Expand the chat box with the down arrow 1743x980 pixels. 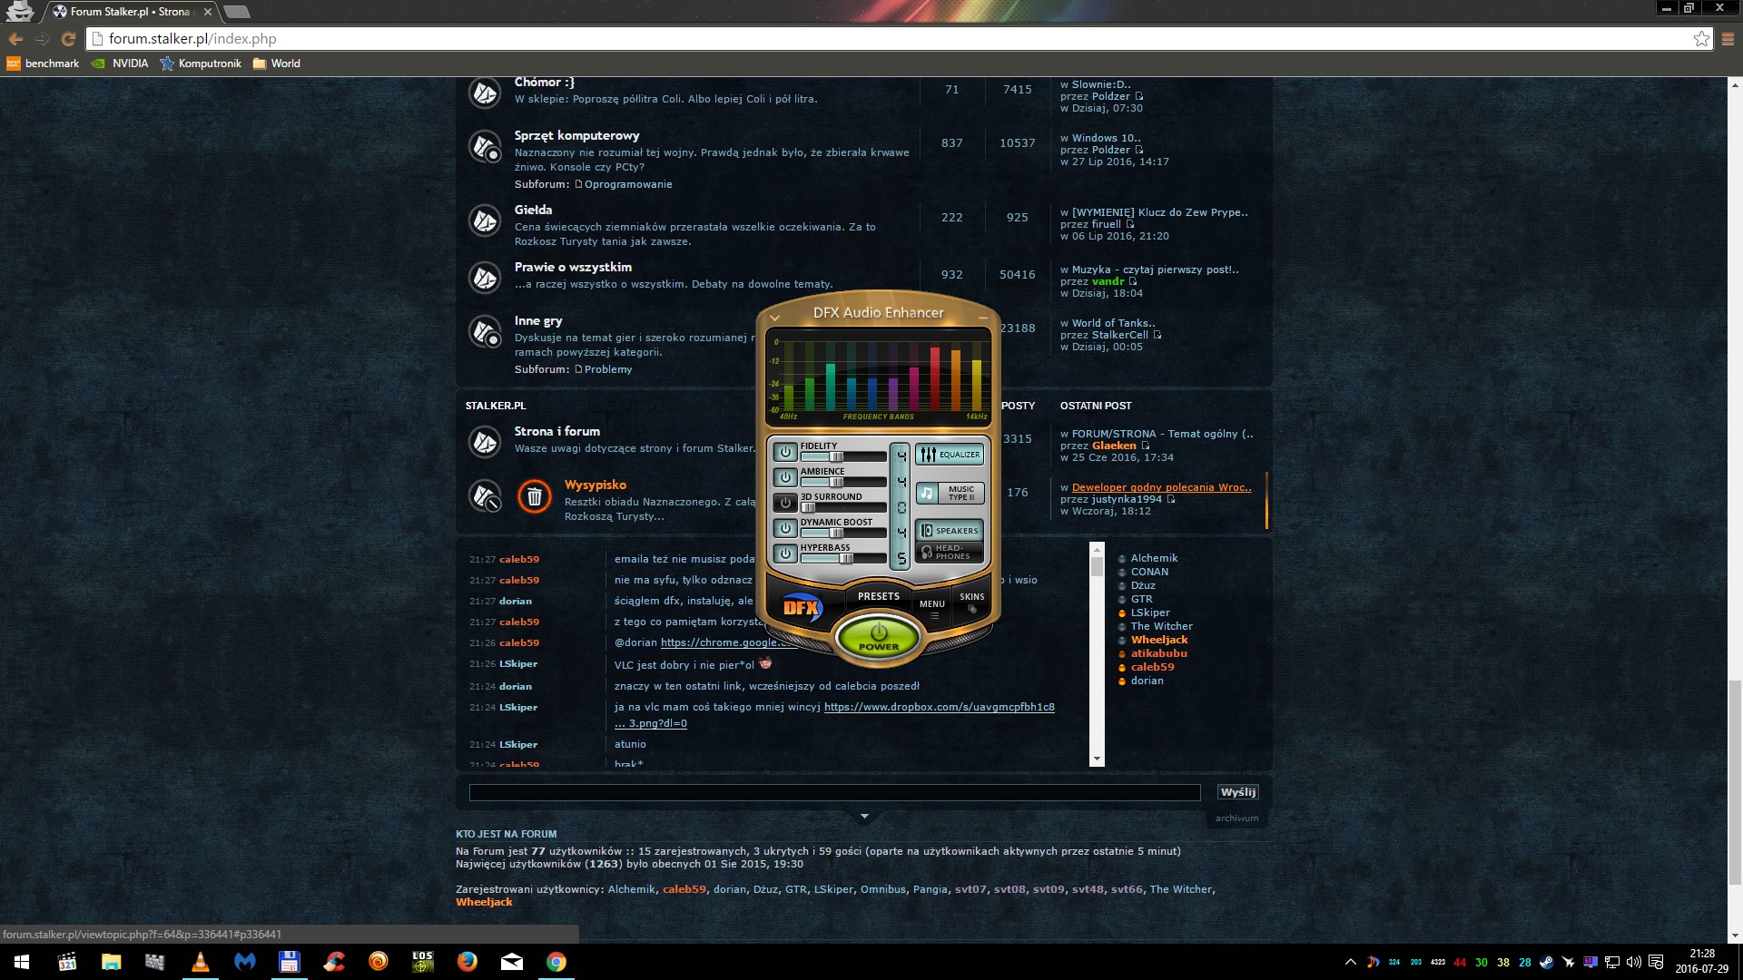click(864, 817)
